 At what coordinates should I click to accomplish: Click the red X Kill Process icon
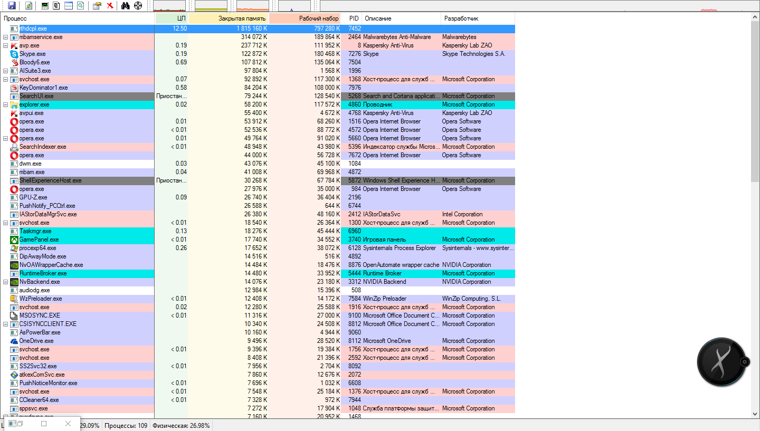110,6
